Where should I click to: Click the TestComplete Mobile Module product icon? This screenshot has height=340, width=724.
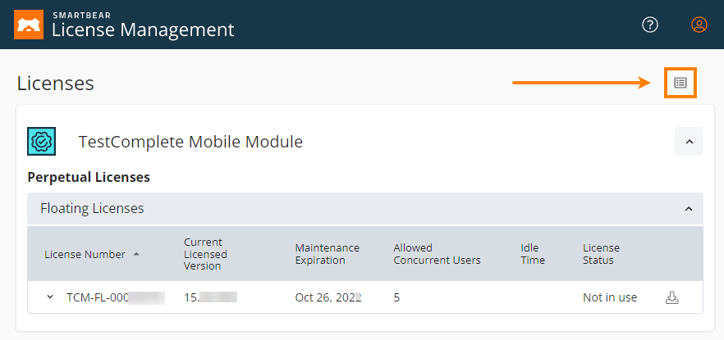click(x=41, y=142)
